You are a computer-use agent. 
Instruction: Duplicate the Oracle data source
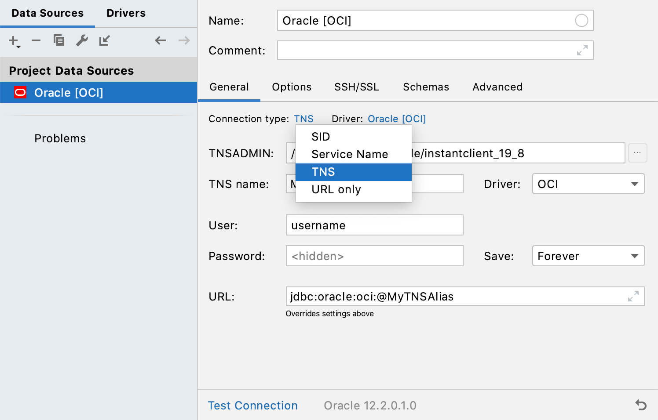point(59,40)
